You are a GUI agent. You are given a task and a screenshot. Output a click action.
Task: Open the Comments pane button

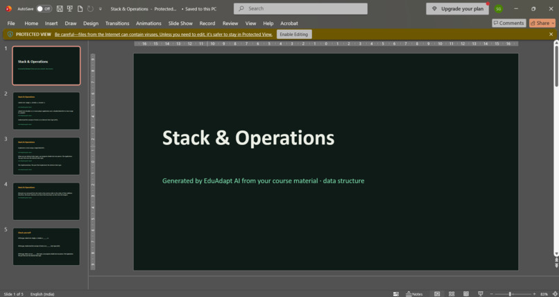point(509,23)
